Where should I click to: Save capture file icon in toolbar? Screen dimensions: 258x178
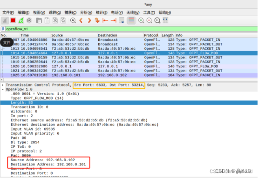(x=47, y=20)
